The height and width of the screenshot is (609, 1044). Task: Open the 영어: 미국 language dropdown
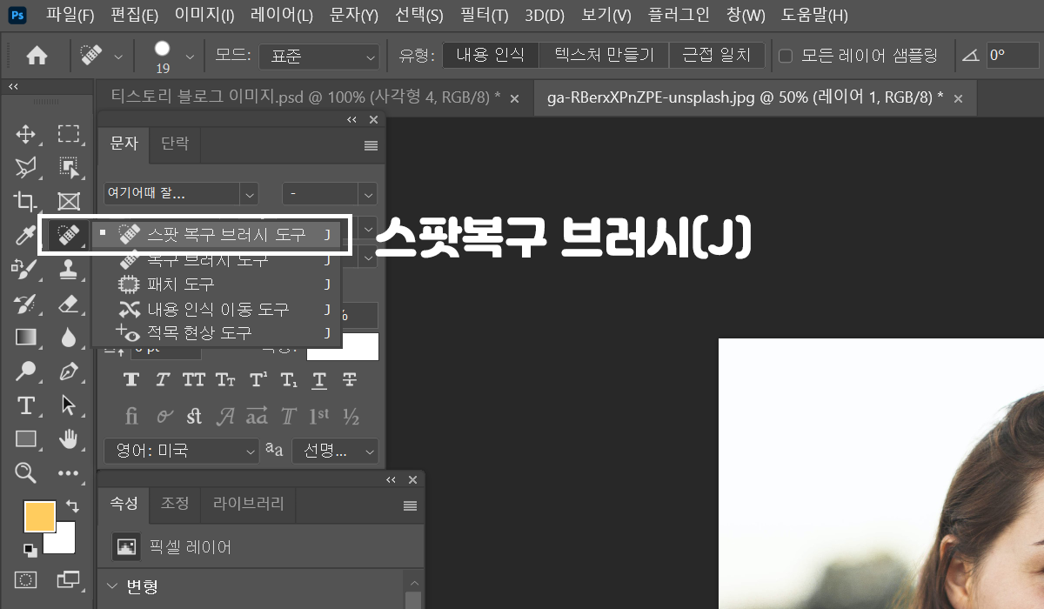tap(181, 451)
